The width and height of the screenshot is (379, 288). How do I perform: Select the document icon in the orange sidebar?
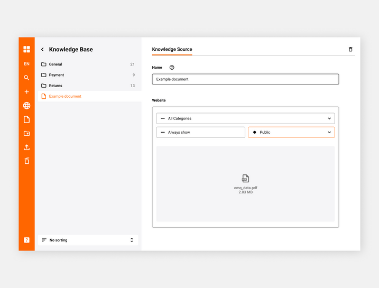tap(26, 119)
